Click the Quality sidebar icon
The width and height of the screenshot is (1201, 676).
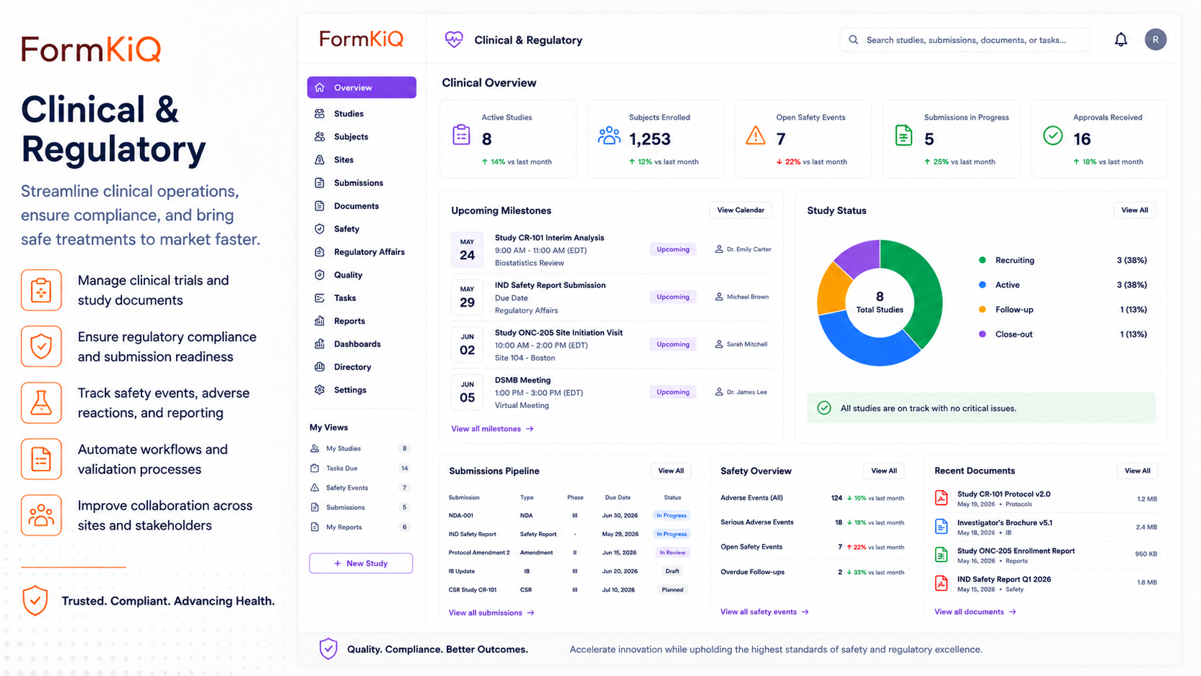[x=320, y=274]
